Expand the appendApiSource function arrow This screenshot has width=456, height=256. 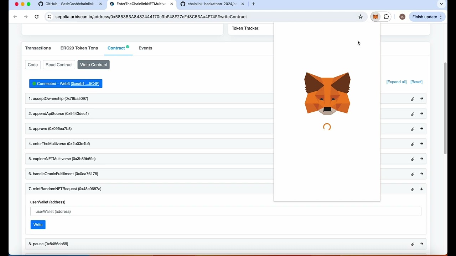tap(421, 113)
